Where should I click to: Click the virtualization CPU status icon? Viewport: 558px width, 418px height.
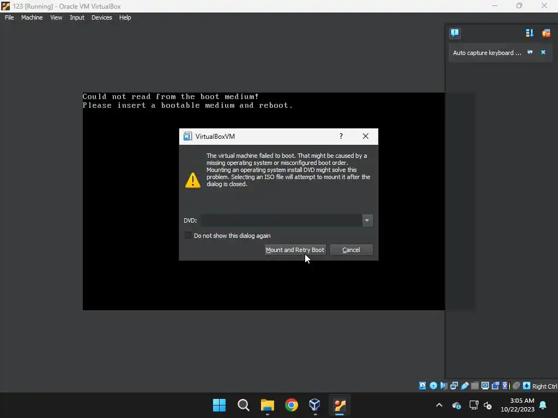pos(506,386)
